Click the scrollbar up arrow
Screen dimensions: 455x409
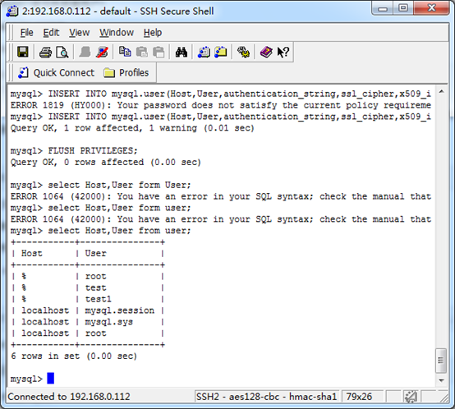[x=441, y=92]
